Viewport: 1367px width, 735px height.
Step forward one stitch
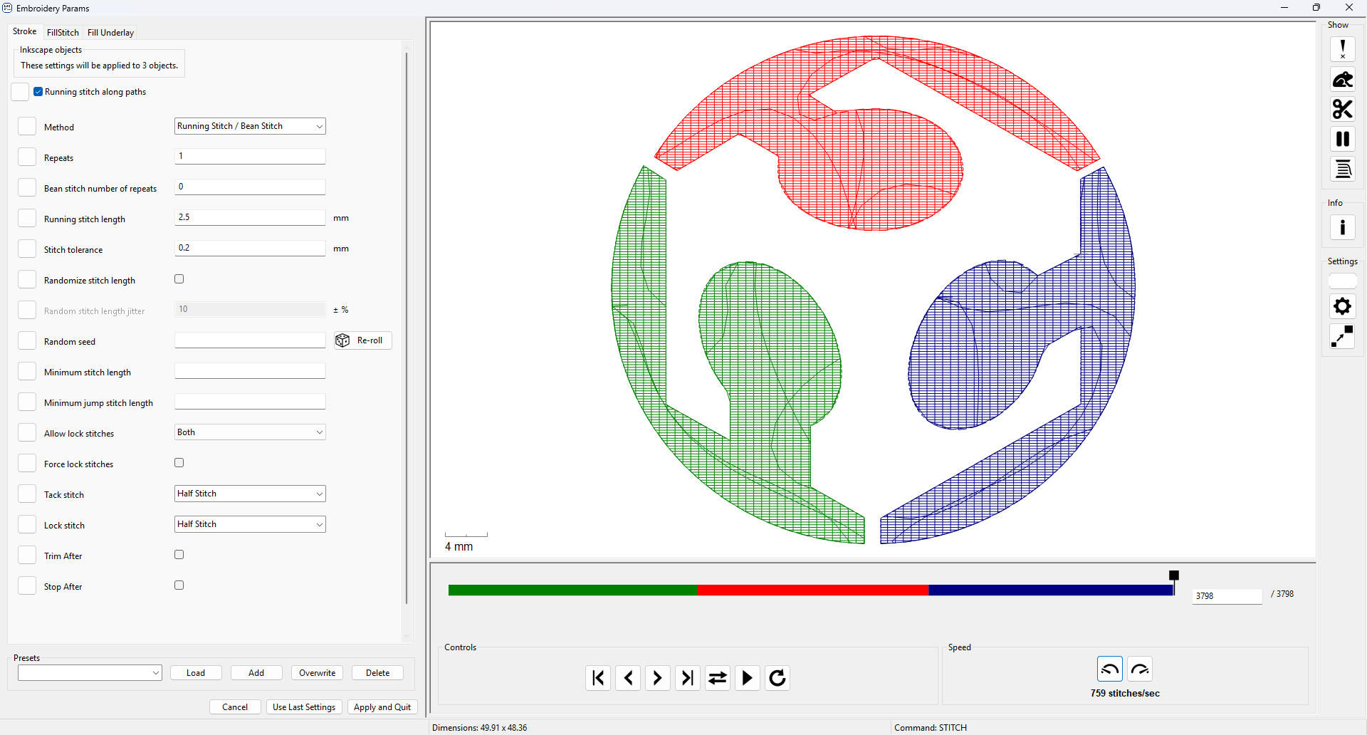[658, 677]
